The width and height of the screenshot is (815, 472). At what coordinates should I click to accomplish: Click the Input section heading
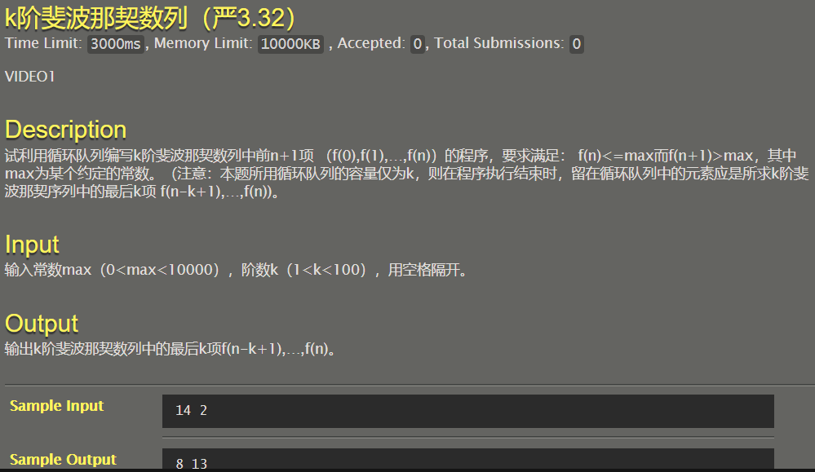(x=32, y=245)
